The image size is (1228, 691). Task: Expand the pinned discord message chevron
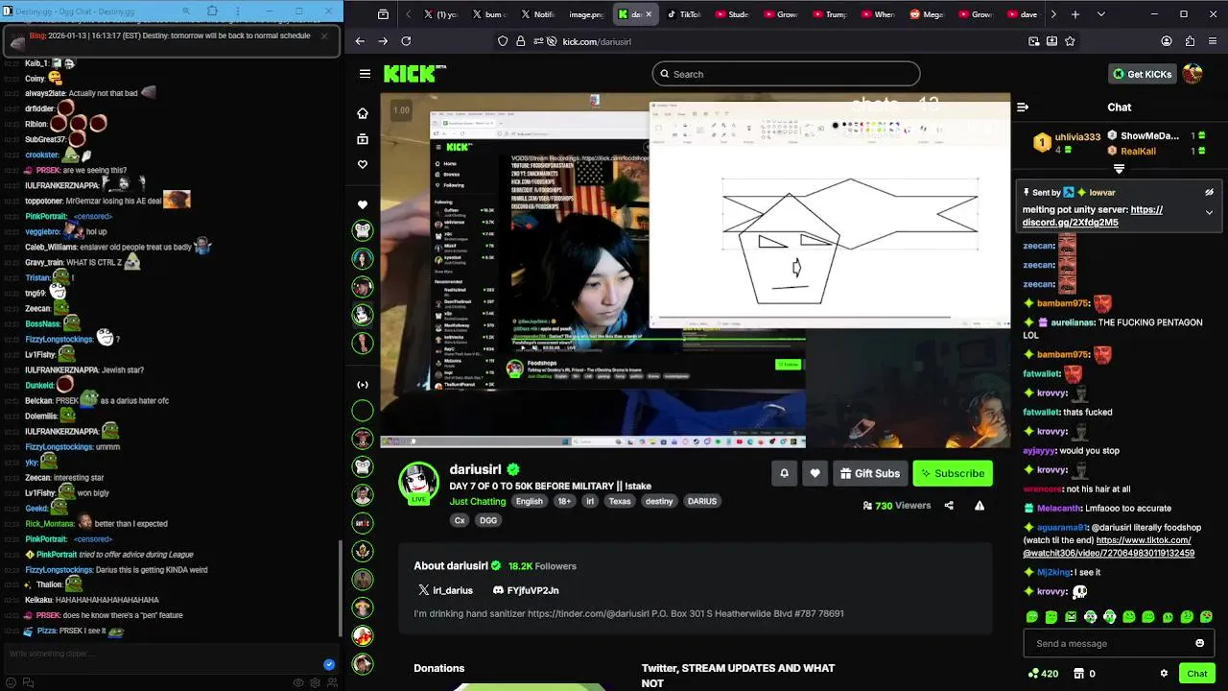tap(1209, 212)
